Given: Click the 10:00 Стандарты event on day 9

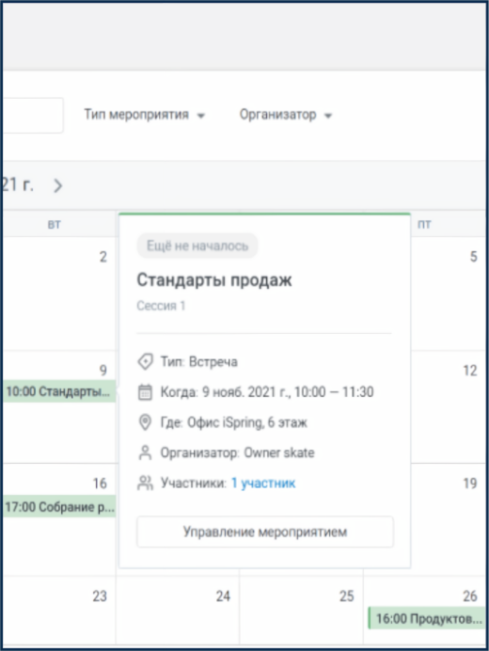Looking at the screenshot, I should (59, 391).
